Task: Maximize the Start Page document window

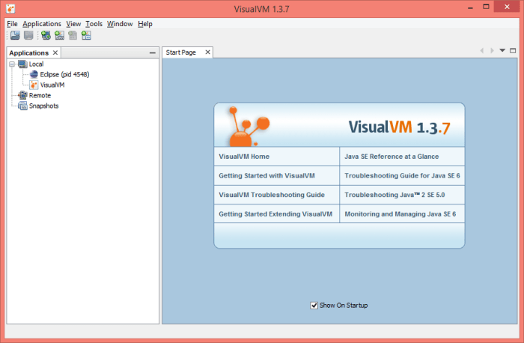Action: (513, 51)
